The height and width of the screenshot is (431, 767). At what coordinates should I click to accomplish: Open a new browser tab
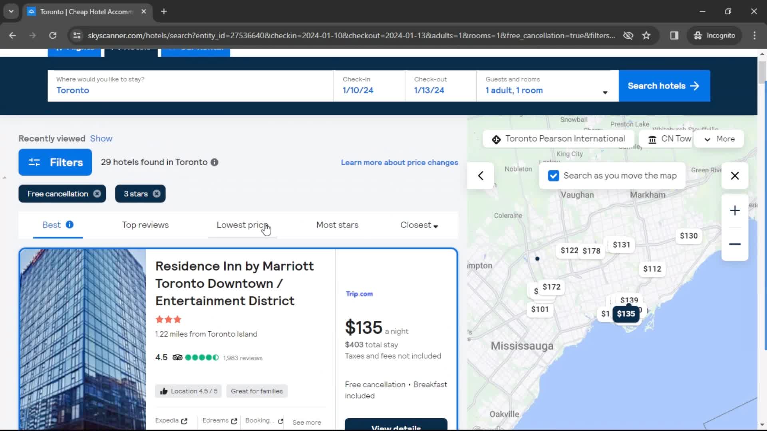[164, 12]
